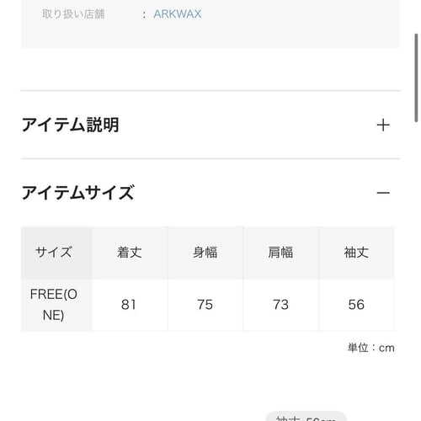Click the 81 length value cell
This screenshot has height=421, width=421.
tap(130, 305)
